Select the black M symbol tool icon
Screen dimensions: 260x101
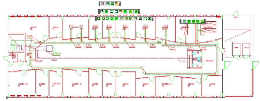click(149, 19)
